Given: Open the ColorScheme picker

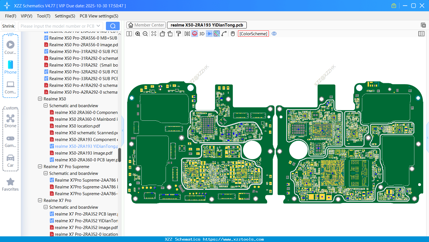Looking at the screenshot, I should point(253,34).
